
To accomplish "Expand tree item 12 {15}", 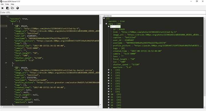I will 109,100.
